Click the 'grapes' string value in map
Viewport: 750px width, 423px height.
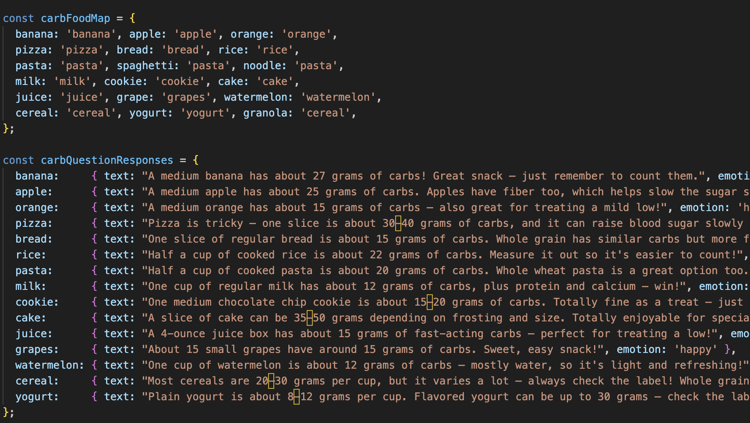tap(186, 97)
